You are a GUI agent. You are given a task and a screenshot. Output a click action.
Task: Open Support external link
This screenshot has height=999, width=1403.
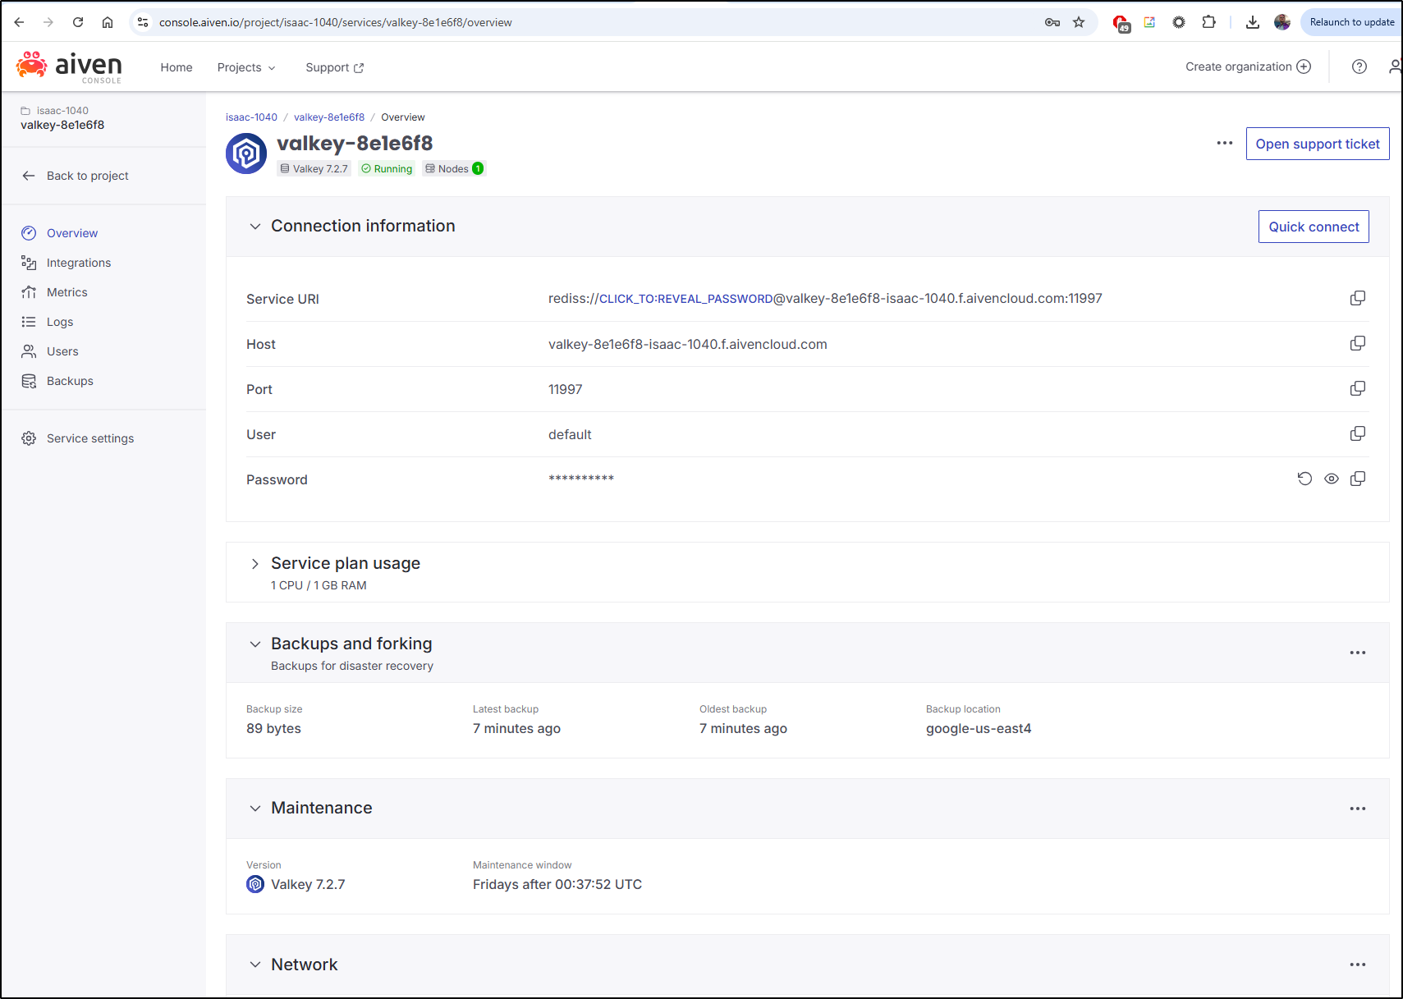pos(335,67)
